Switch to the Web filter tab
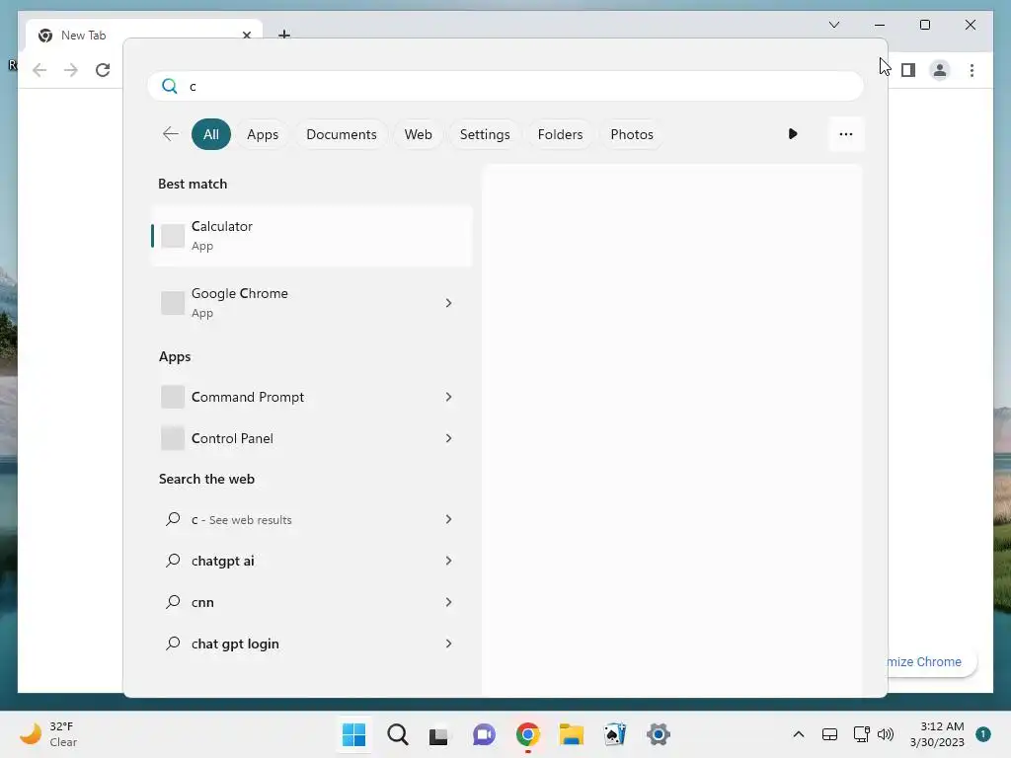Screen dimensions: 1011x758 (x=418, y=134)
